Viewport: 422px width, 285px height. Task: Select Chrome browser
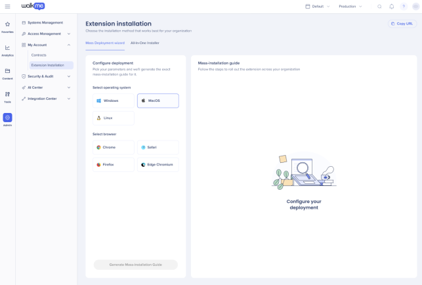[x=114, y=147]
